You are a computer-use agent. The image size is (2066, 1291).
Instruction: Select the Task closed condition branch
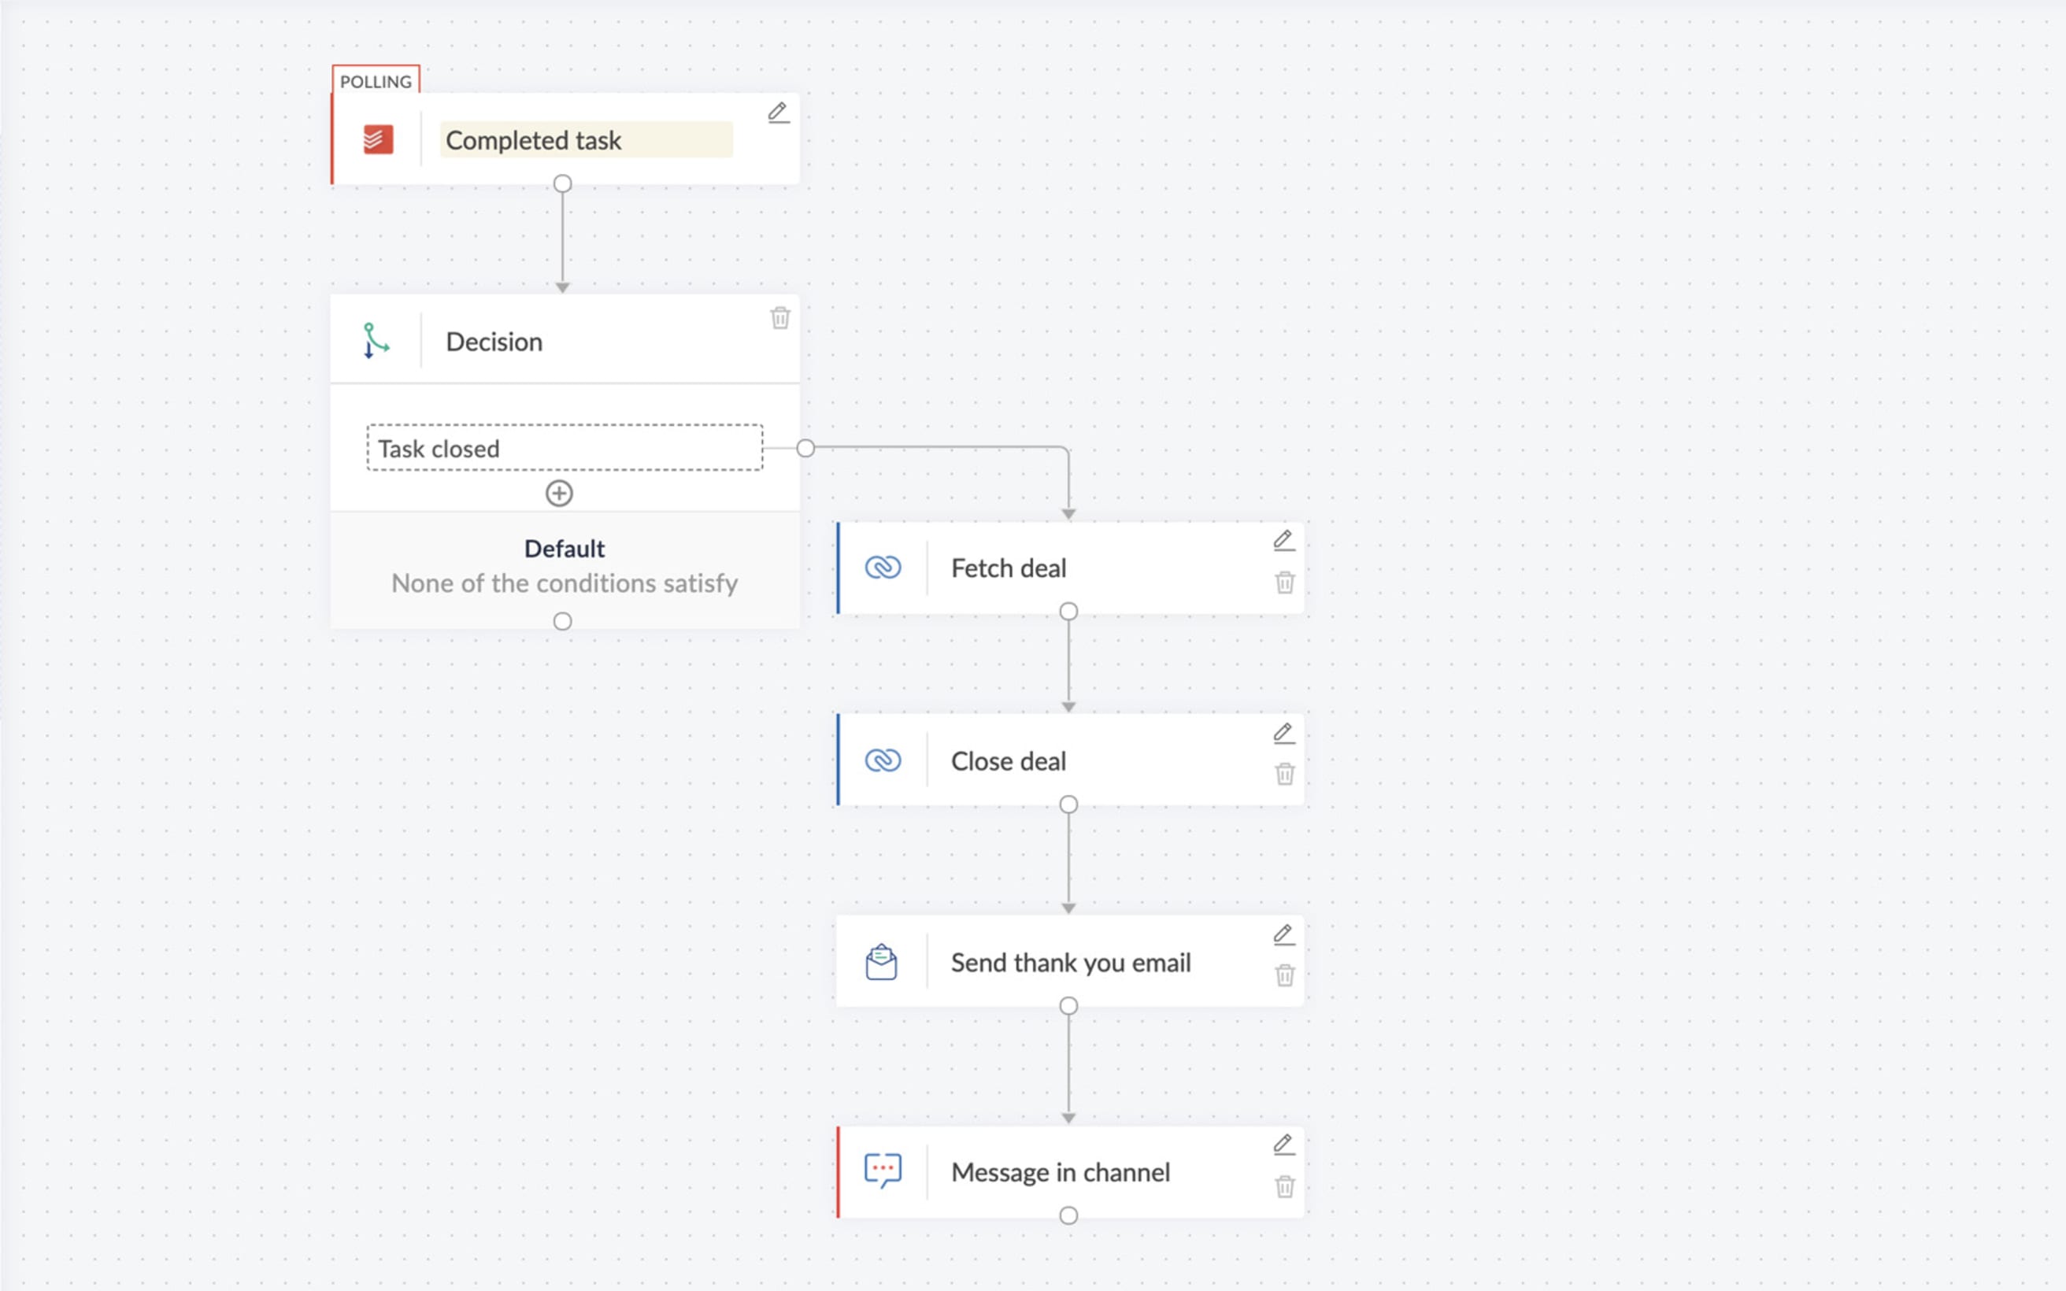(x=562, y=446)
